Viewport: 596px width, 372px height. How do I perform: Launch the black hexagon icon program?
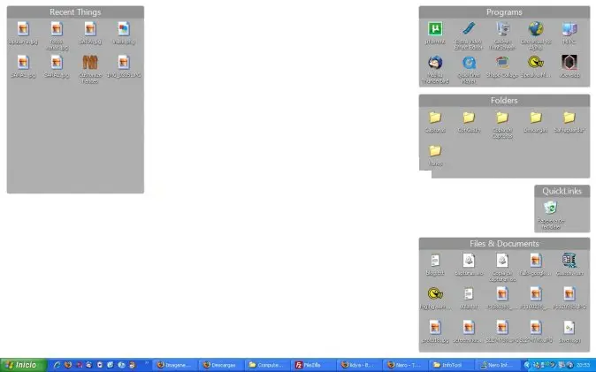pos(569,63)
